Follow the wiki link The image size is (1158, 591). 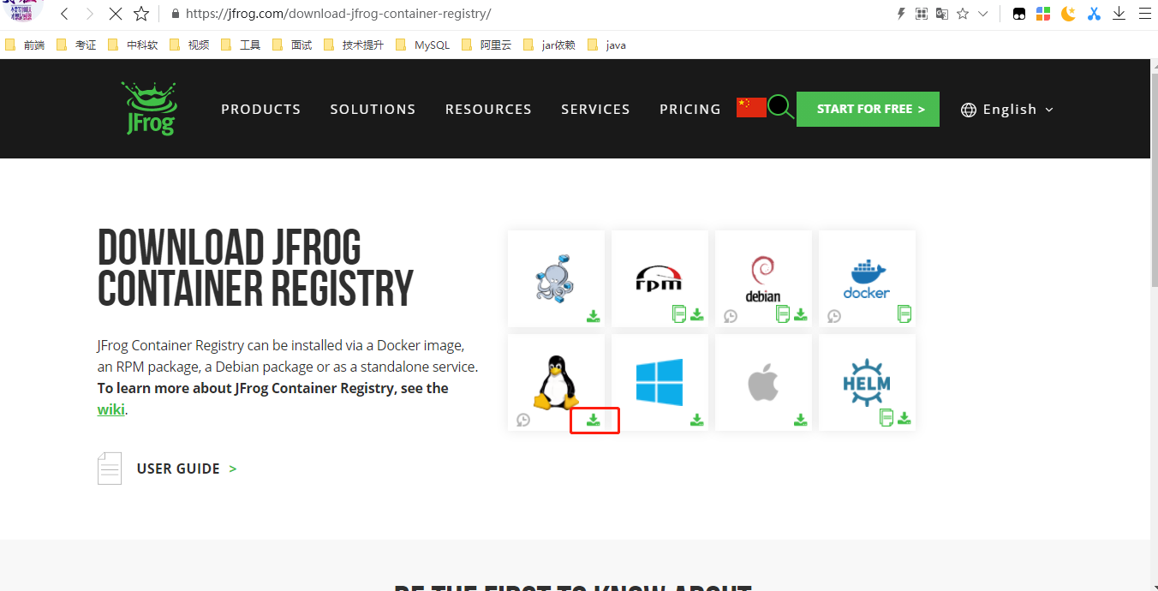[x=111, y=409]
